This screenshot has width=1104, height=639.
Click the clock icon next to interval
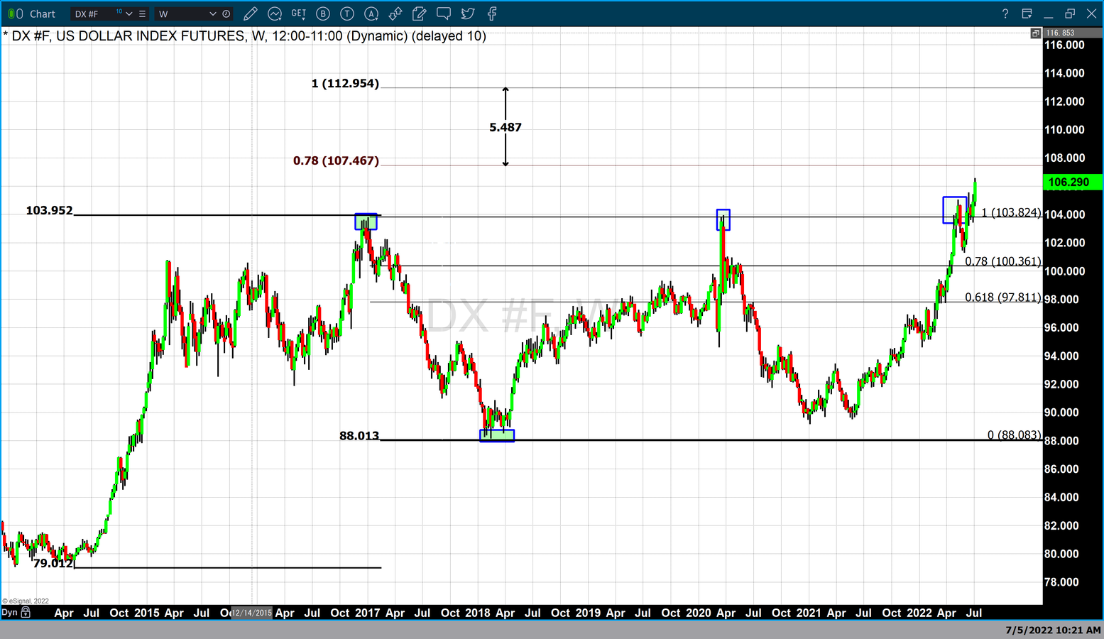226,13
